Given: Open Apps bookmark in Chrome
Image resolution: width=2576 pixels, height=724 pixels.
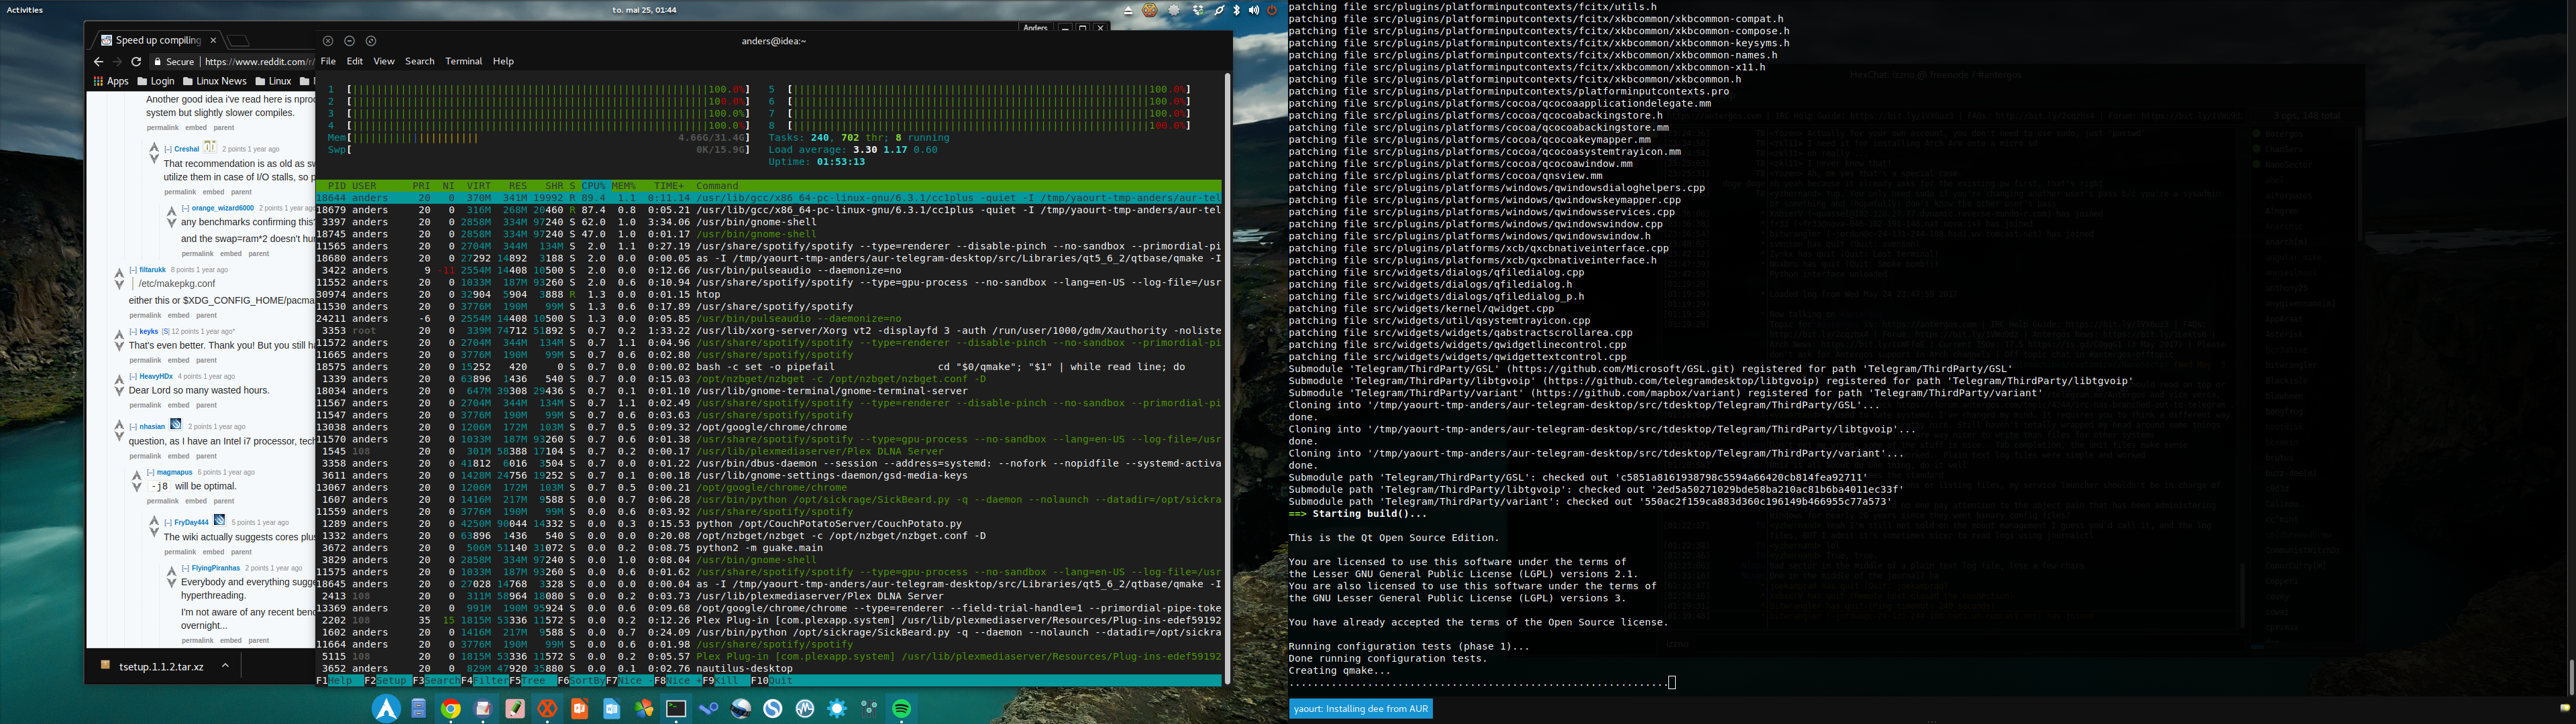Looking at the screenshot, I should point(111,82).
